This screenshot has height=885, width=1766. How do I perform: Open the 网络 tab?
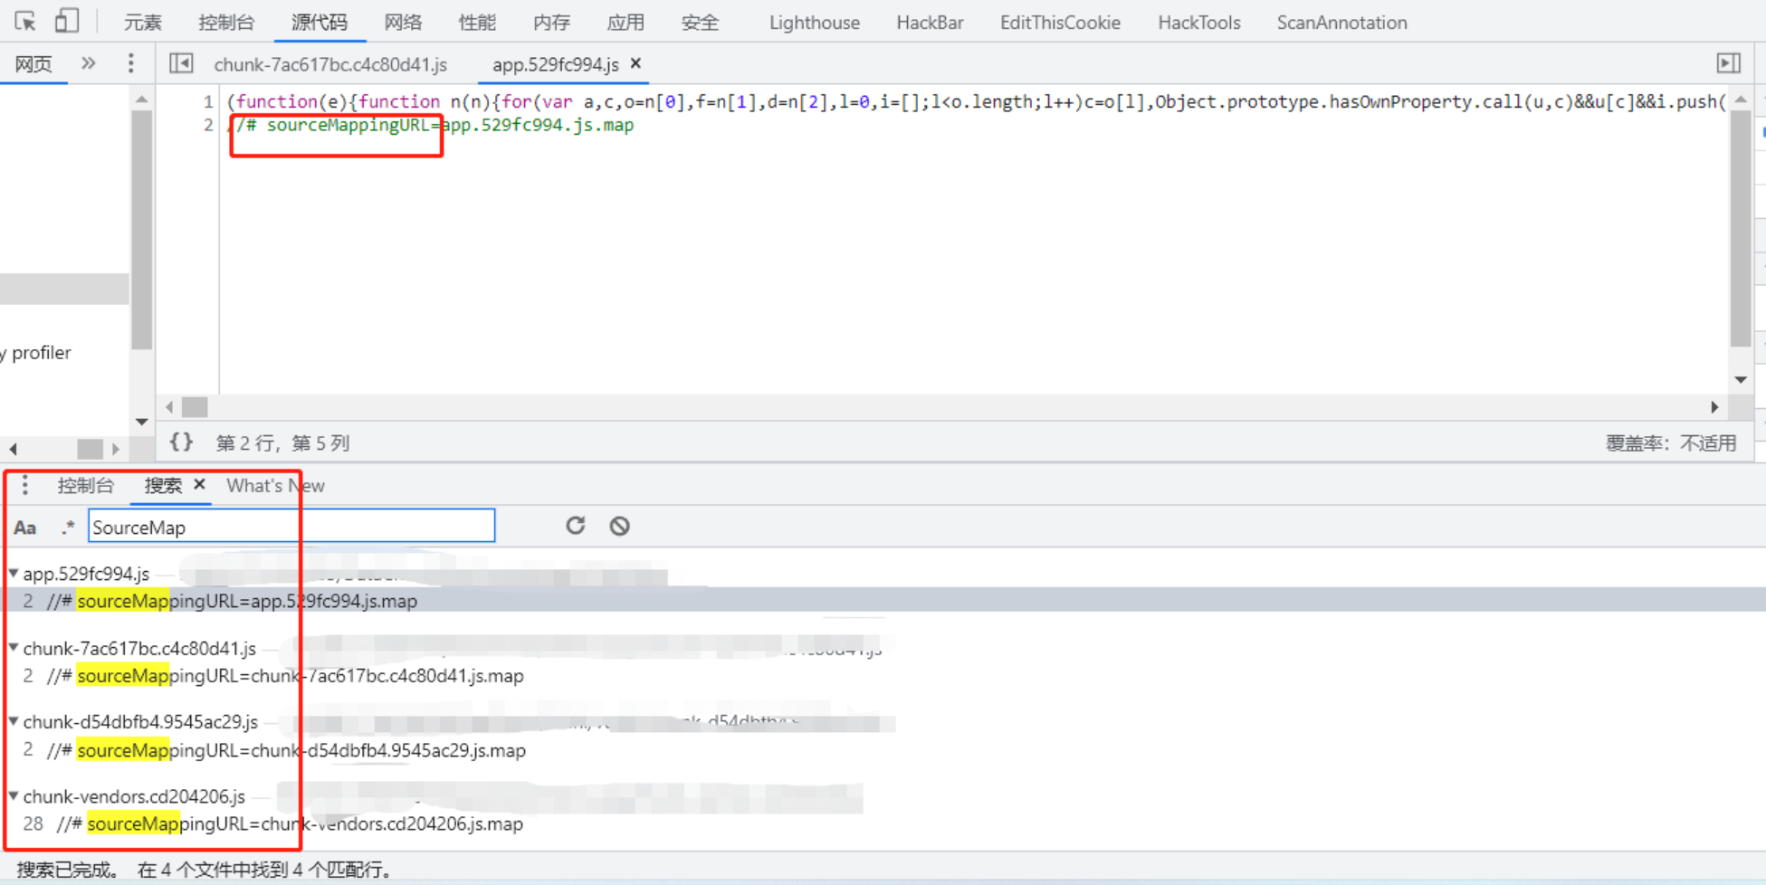(403, 23)
